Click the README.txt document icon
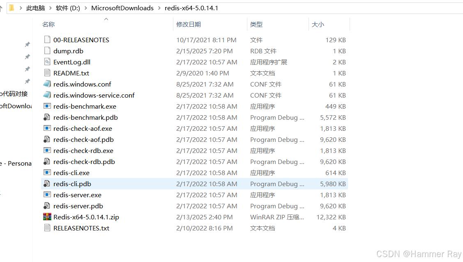The width and height of the screenshot is (463, 262). [x=47, y=73]
